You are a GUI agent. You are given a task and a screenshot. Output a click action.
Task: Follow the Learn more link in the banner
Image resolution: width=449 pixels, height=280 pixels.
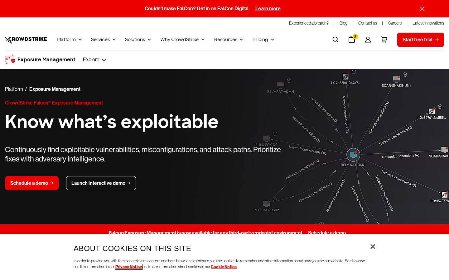[268, 9]
